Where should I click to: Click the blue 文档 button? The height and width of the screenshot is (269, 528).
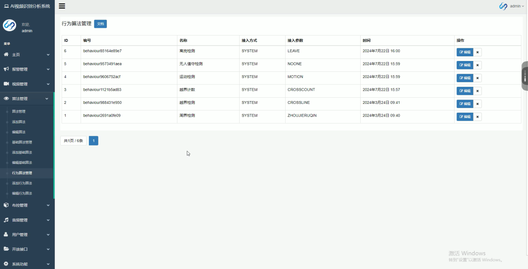[x=100, y=24]
